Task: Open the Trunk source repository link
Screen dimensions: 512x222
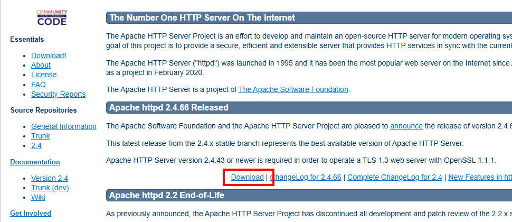Action: pyautogui.click(x=41, y=136)
